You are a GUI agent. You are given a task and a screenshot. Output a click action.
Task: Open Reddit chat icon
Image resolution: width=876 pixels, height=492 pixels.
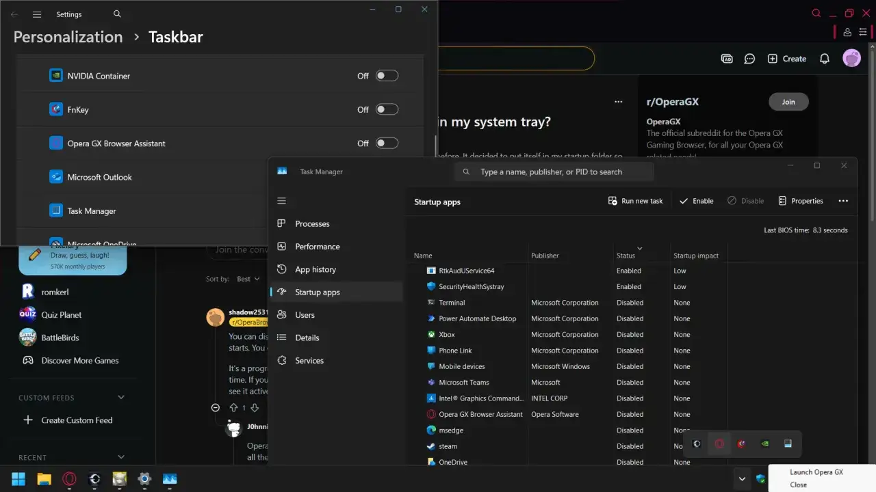pyautogui.click(x=749, y=59)
